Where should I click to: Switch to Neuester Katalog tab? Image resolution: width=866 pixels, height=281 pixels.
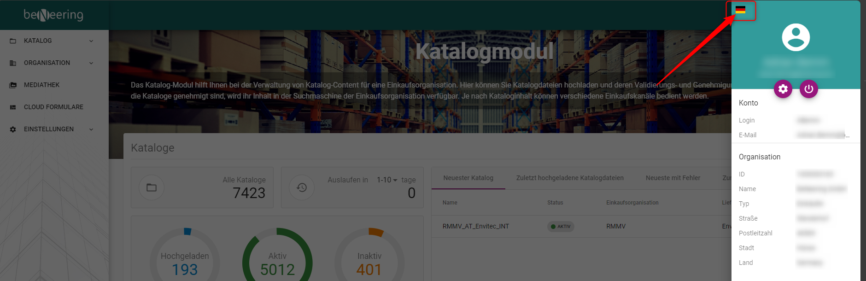[468, 178]
